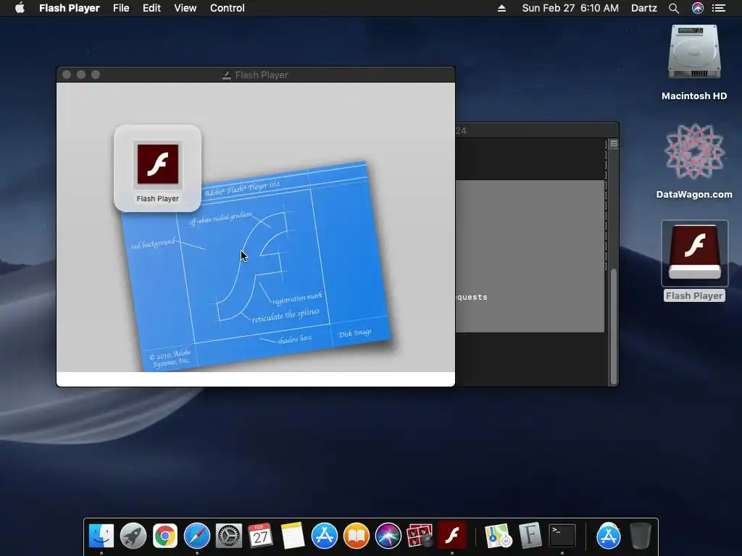Open the Trash in the Dock
Viewport: 742px width, 556px height.
click(641, 536)
